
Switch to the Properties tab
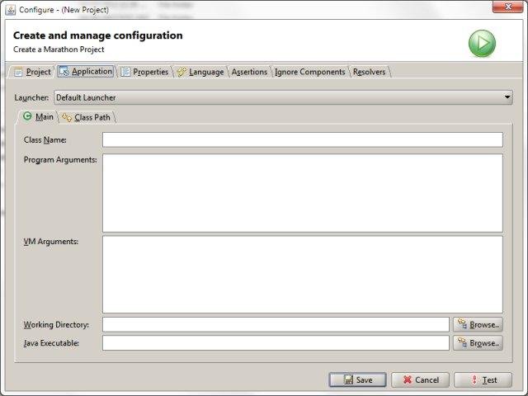(x=144, y=72)
